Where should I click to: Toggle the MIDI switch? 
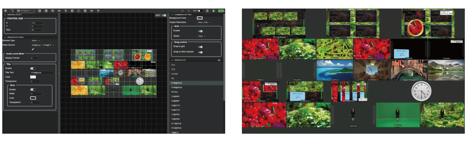200,11
